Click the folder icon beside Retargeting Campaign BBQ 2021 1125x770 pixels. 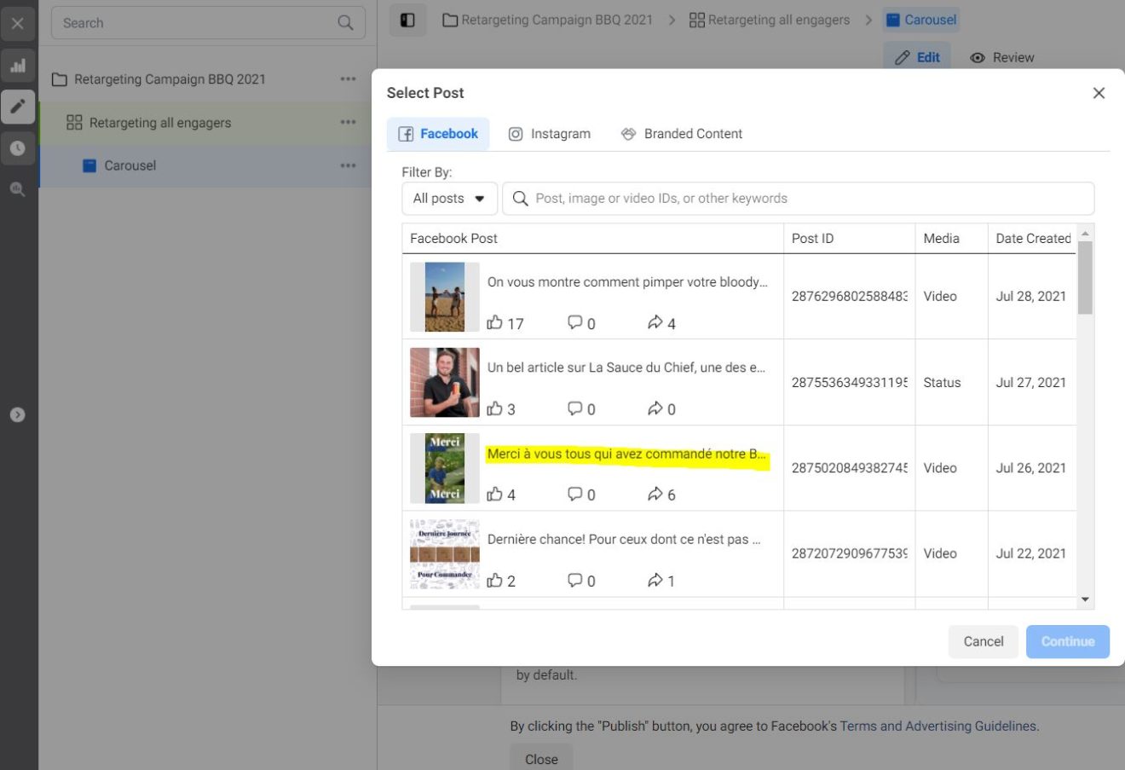pos(59,78)
